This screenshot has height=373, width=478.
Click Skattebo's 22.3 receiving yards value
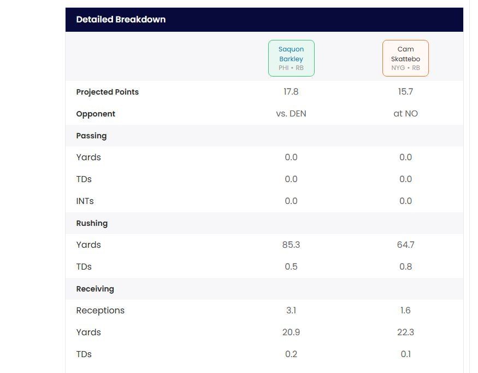click(x=405, y=333)
